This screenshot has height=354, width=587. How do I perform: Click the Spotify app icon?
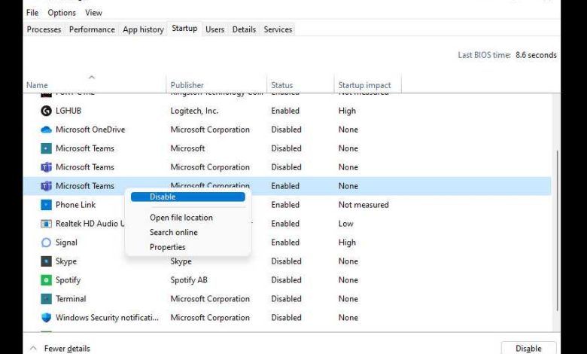[x=46, y=280]
